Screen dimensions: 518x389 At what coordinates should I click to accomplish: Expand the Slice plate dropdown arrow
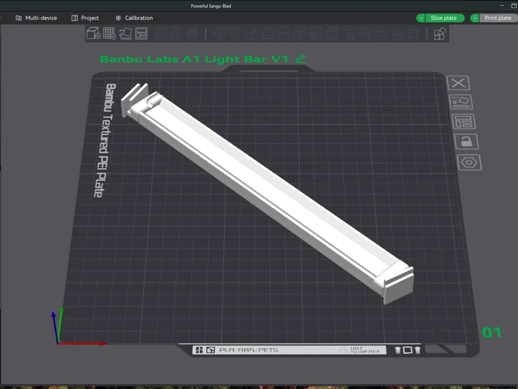(420, 18)
